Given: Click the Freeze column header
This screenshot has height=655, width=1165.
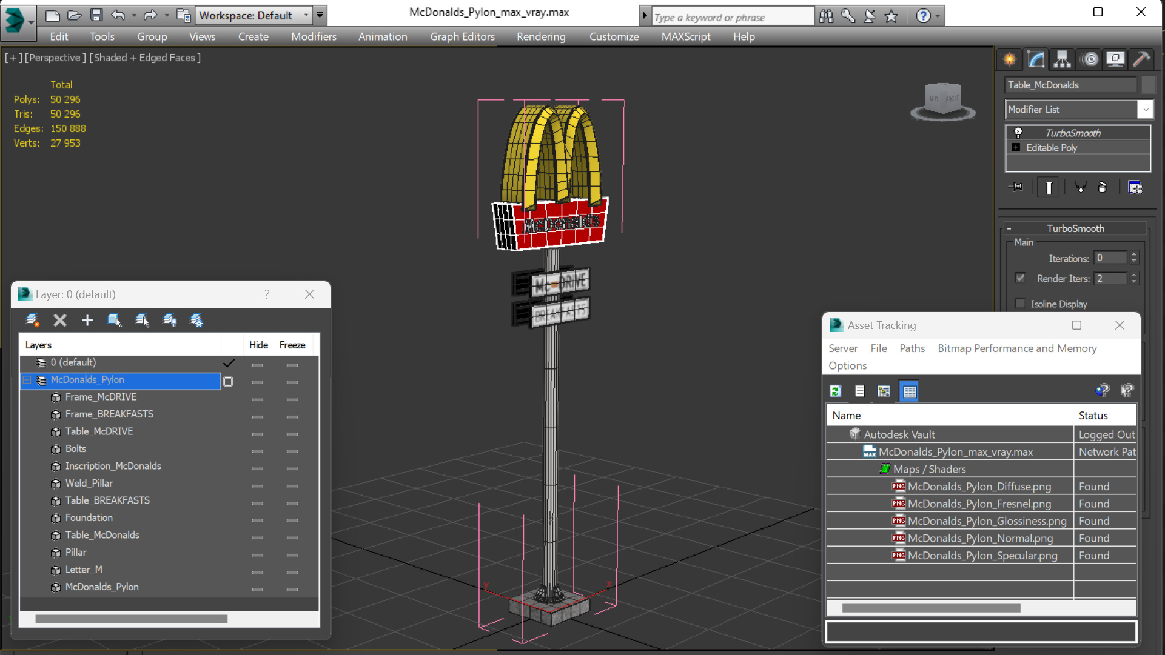Looking at the screenshot, I should pyautogui.click(x=292, y=345).
